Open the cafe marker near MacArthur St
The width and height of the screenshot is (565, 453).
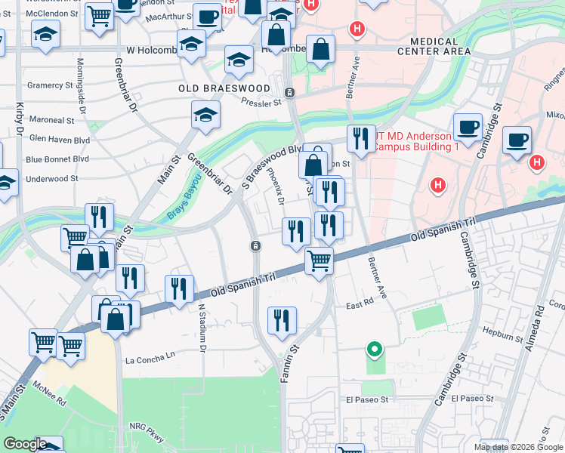tap(207, 17)
